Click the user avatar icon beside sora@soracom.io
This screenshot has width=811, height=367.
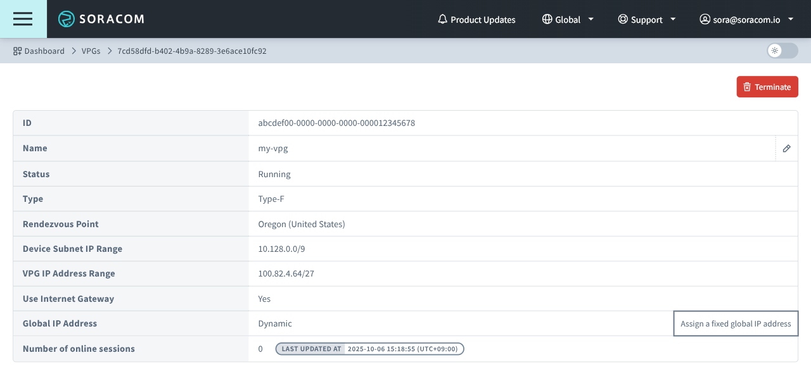click(x=705, y=19)
